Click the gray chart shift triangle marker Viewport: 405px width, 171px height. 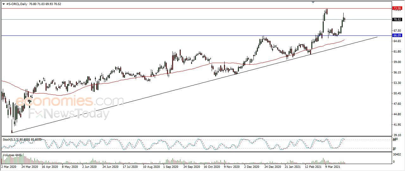tap(313, 2)
